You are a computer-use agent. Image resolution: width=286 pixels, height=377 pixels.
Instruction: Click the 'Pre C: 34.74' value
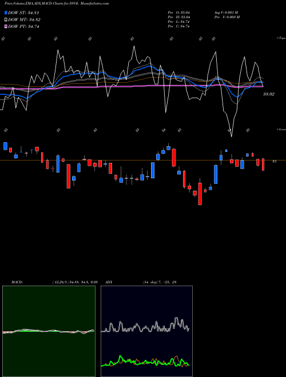pos(178,26)
